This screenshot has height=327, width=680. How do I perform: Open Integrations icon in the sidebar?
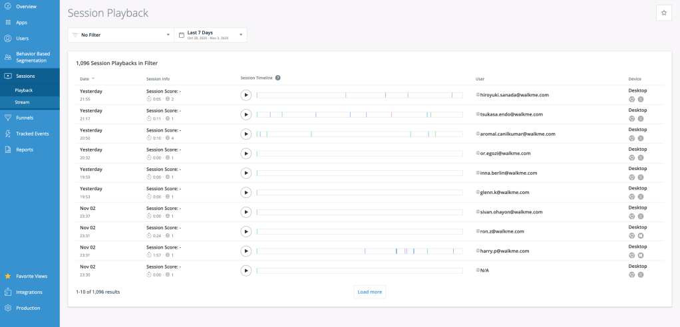(8, 292)
